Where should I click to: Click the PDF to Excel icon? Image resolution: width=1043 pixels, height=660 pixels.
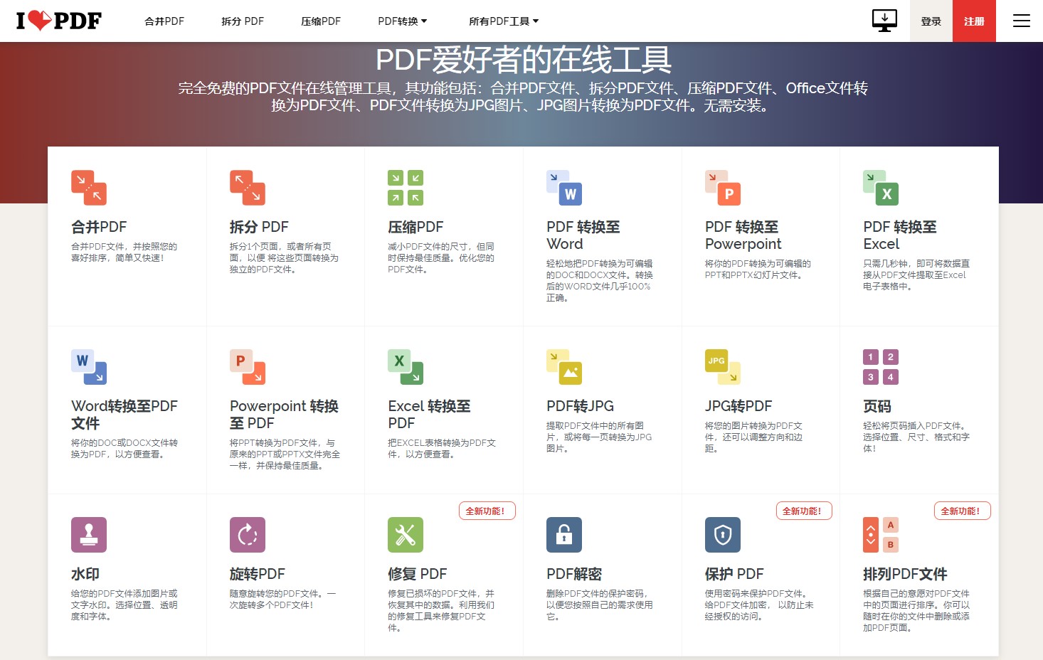coord(881,188)
